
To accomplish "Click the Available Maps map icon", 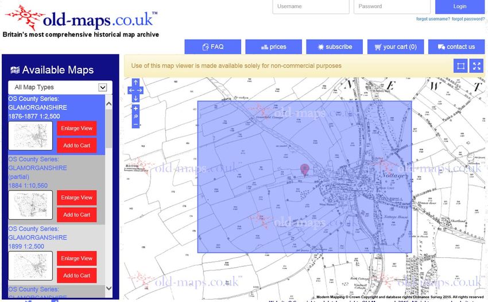I will coord(15,70).
